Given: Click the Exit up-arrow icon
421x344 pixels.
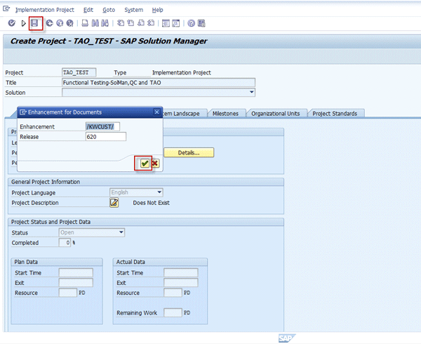Looking at the screenshot, I should [60, 23].
